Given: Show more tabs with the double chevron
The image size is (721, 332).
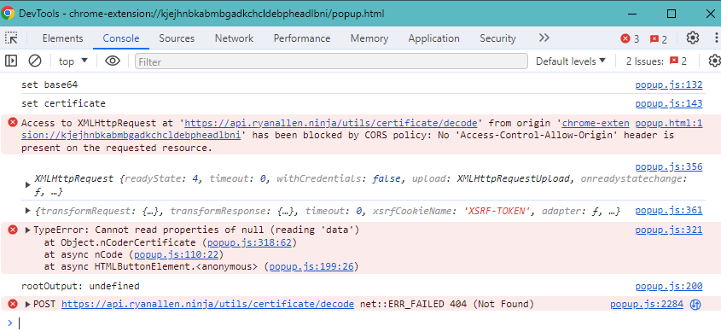Looking at the screenshot, I should coord(544,38).
